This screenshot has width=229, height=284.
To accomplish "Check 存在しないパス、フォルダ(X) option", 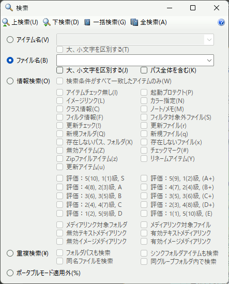I will [x=60, y=142].
